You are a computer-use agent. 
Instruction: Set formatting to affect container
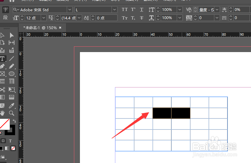click(3, 141)
